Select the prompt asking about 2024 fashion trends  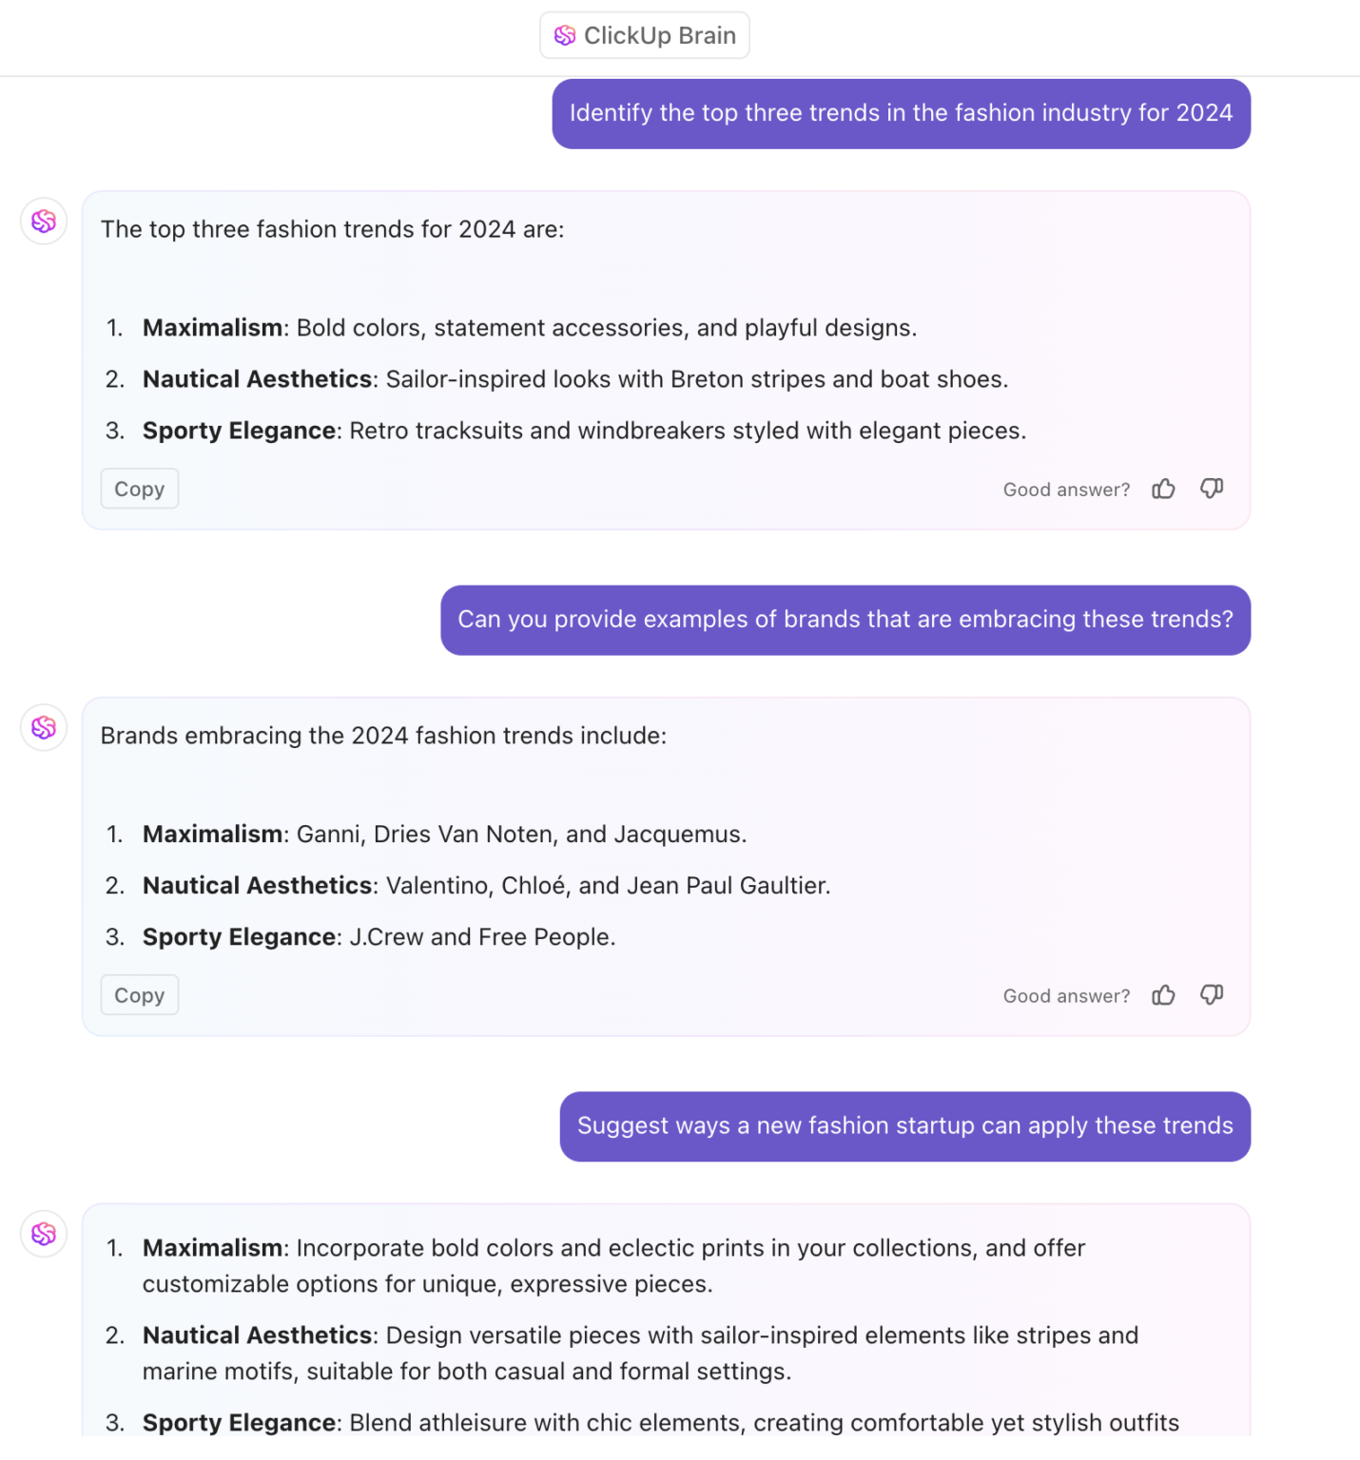click(901, 113)
